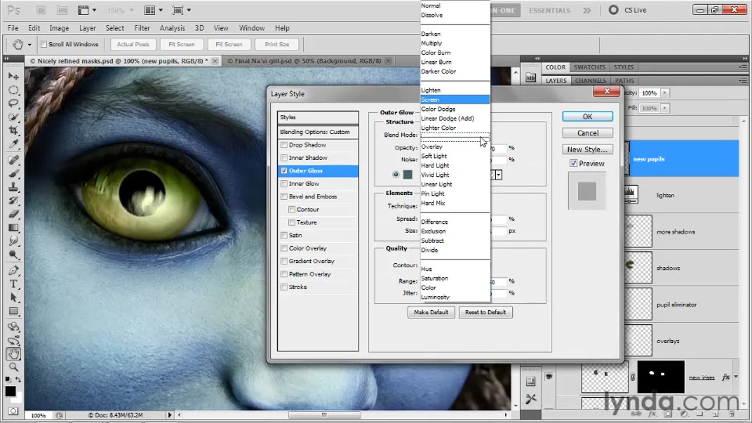Open the Filter menu
Image resolution: width=752 pixels, height=423 pixels.
(x=142, y=28)
